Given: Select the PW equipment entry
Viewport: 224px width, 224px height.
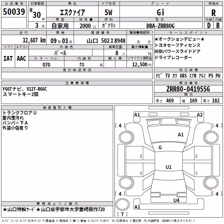Looking at the screenshot, I should [x=218, y=76].
